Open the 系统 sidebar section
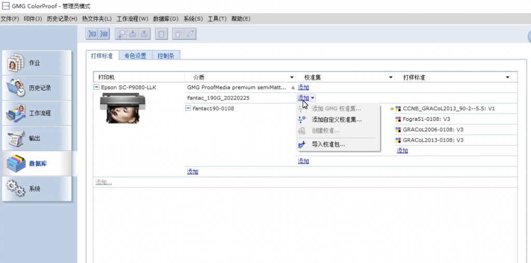The image size is (531, 263). click(37, 188)
